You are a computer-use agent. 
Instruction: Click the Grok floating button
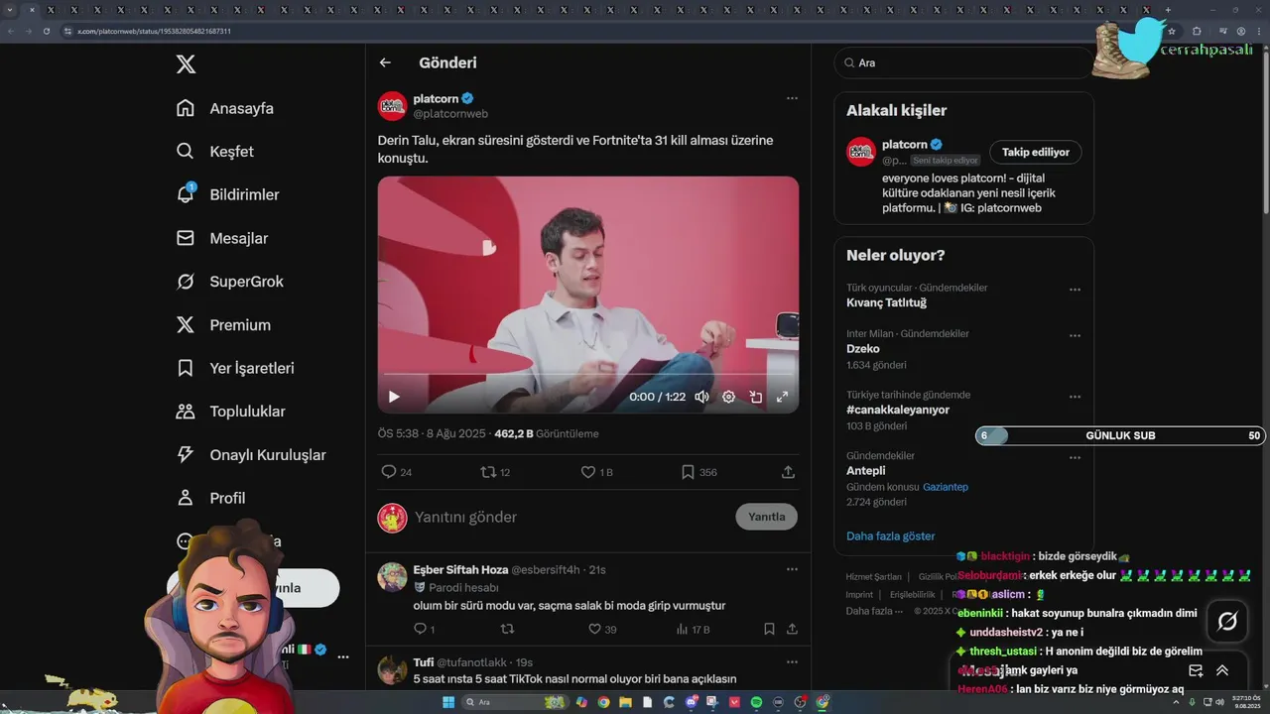[1227, 621]
